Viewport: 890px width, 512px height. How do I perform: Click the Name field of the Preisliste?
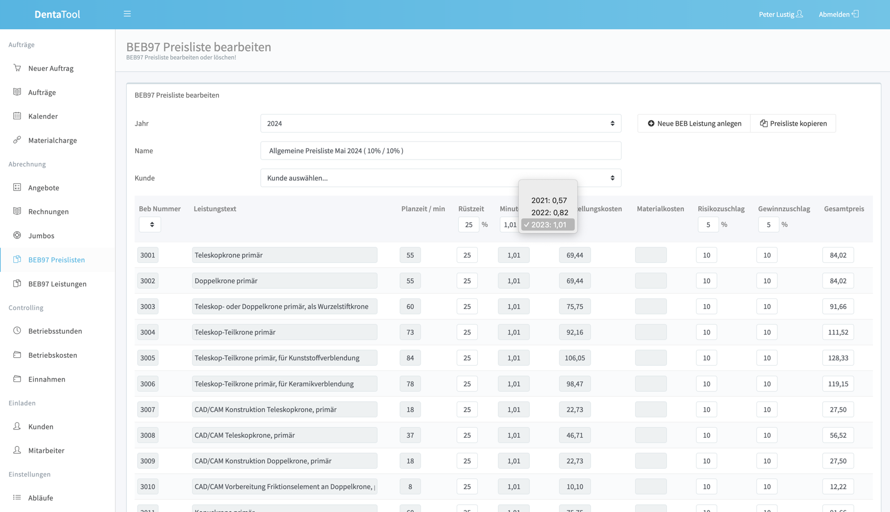(x=440, y=151)
